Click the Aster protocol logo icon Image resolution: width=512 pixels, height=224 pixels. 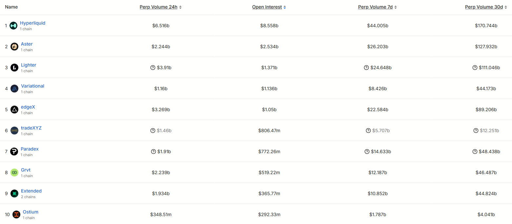pos(14,47)
